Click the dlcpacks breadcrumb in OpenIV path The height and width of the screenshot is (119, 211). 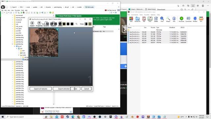coord(48,7)
